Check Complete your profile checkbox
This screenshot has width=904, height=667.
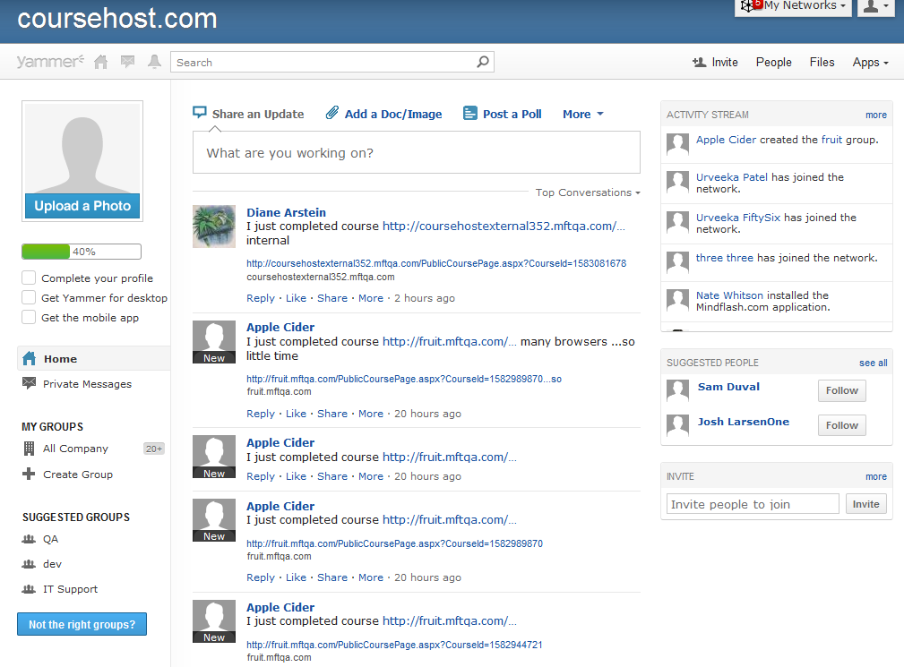pyautogui.click(x=29, y=278)
